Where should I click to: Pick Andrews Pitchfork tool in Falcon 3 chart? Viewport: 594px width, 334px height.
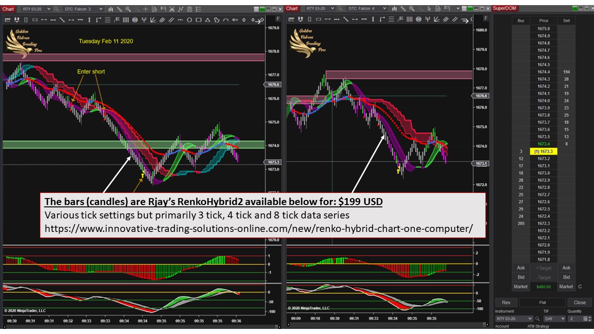pos(144,19)
